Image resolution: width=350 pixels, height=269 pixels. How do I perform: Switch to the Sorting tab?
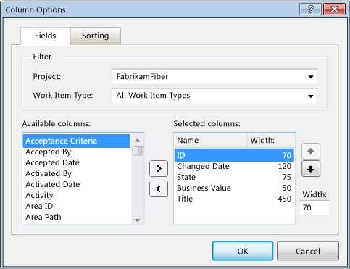[x=95, y=36]
